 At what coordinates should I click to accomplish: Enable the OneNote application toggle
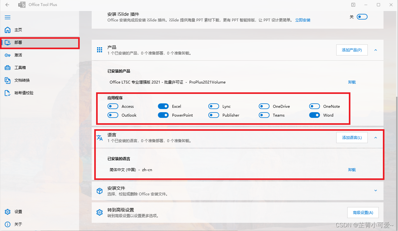pyautogui.click(x=314, y=107)
